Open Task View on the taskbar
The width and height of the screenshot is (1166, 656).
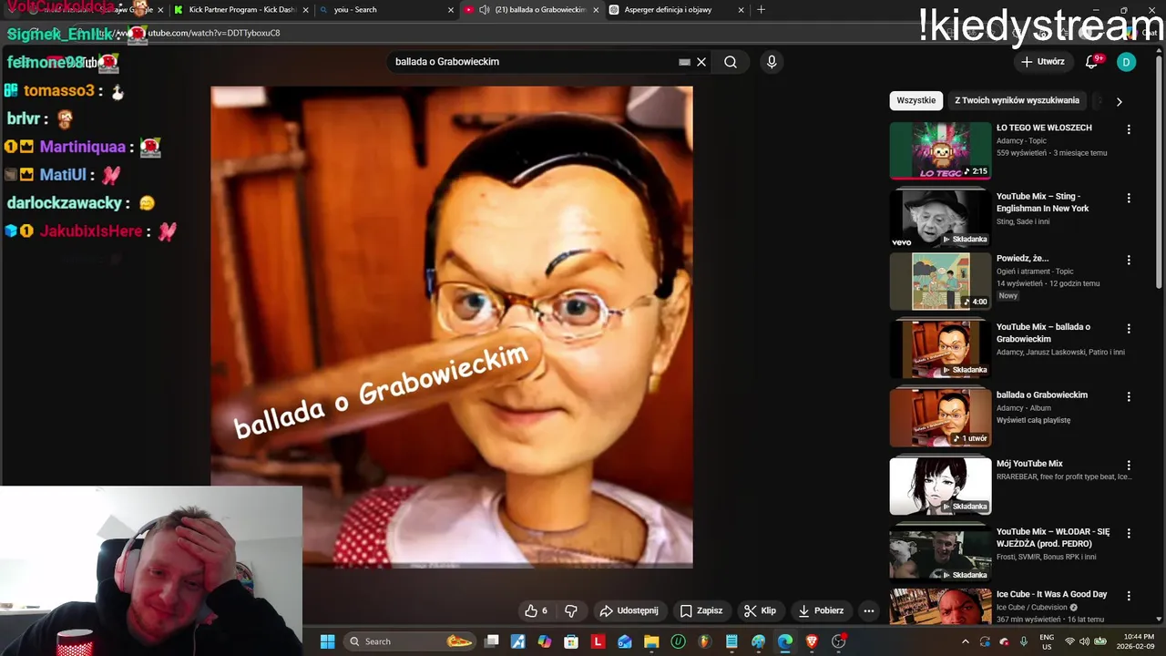point(492,641)
